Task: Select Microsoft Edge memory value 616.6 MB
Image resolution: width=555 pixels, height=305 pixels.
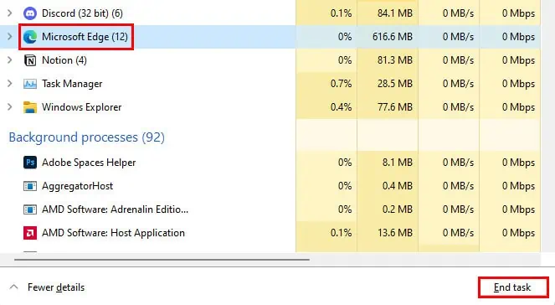Action: click(392, 37)
